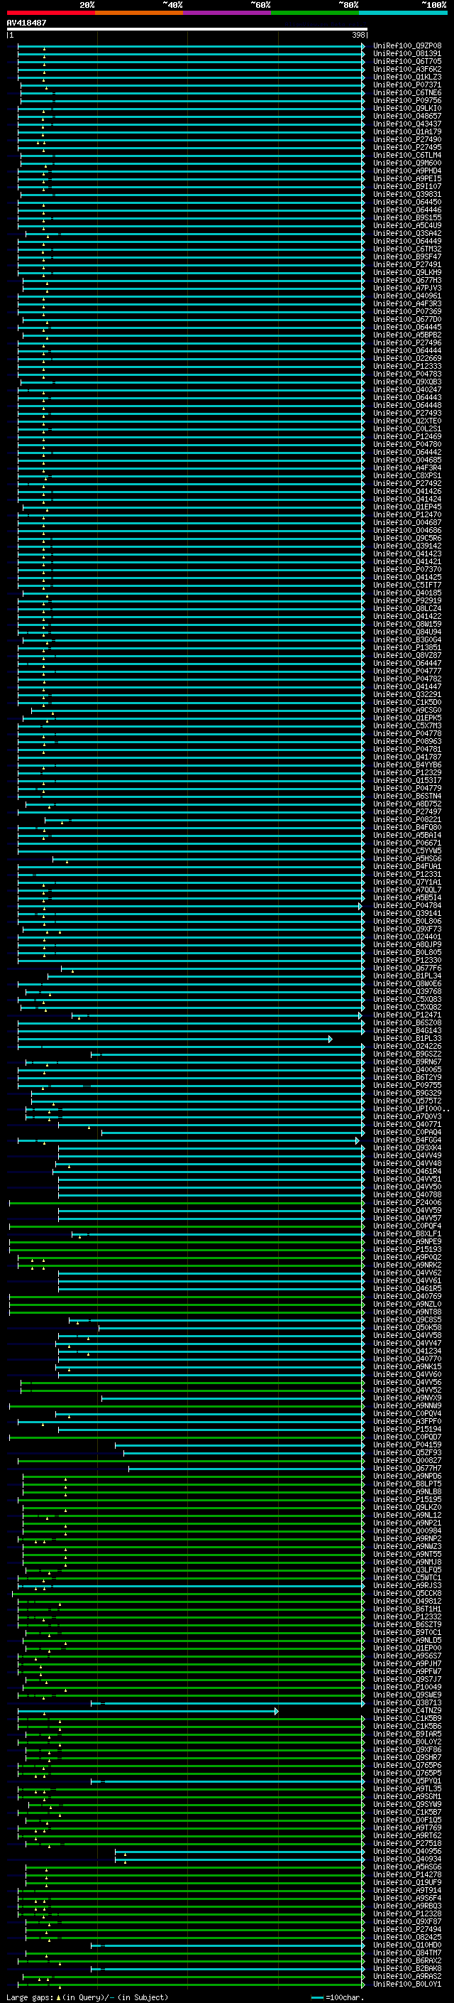The height and width of the screenshot is (2003, 454).
Task: Select the UniRef100_Q9LKI0 label
Action: (x=406, y=108)
